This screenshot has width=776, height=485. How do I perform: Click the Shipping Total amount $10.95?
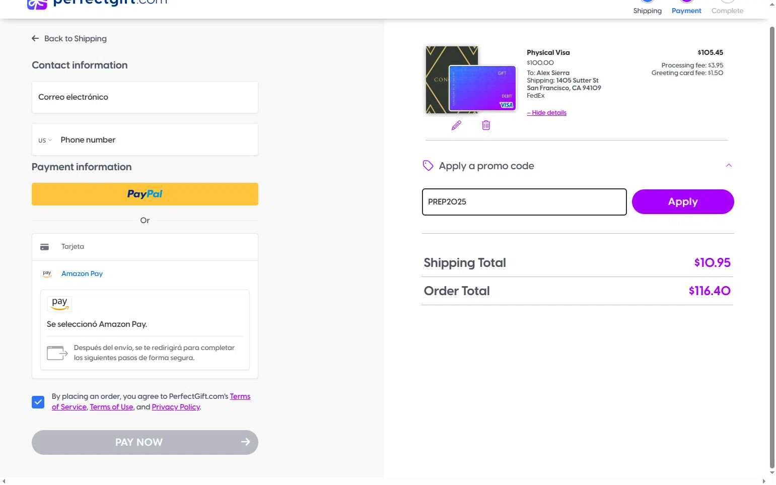[712, 262]
